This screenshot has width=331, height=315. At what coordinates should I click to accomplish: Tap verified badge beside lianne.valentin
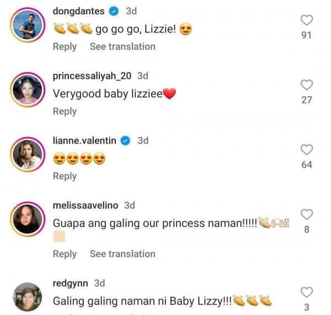125,140
